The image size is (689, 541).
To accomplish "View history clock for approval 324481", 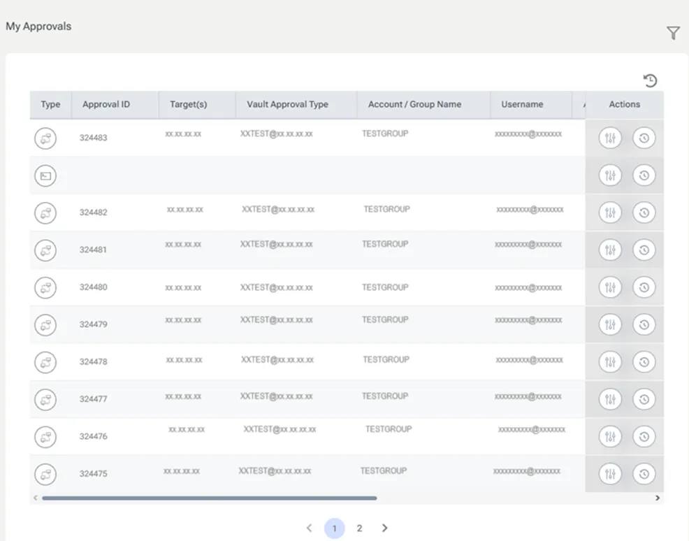I will [x=644, y=250].
